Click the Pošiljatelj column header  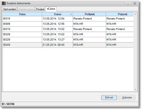pos(89,14)
